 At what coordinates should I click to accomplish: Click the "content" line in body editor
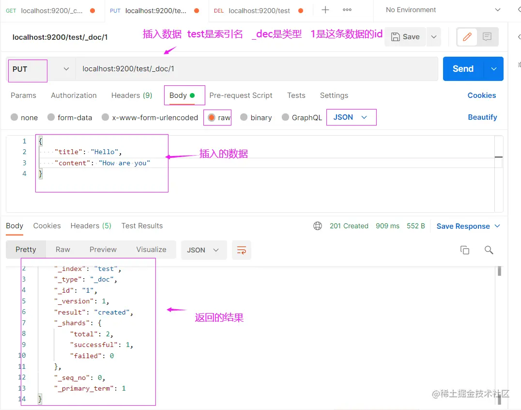(102, 163)
